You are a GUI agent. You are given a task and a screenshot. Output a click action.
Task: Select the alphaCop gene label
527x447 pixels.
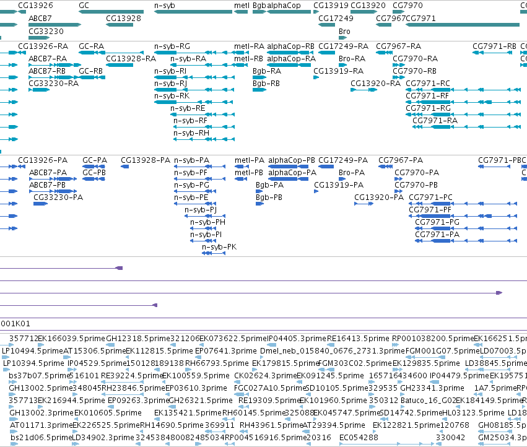pyautogui.click(x=284, y=6)
